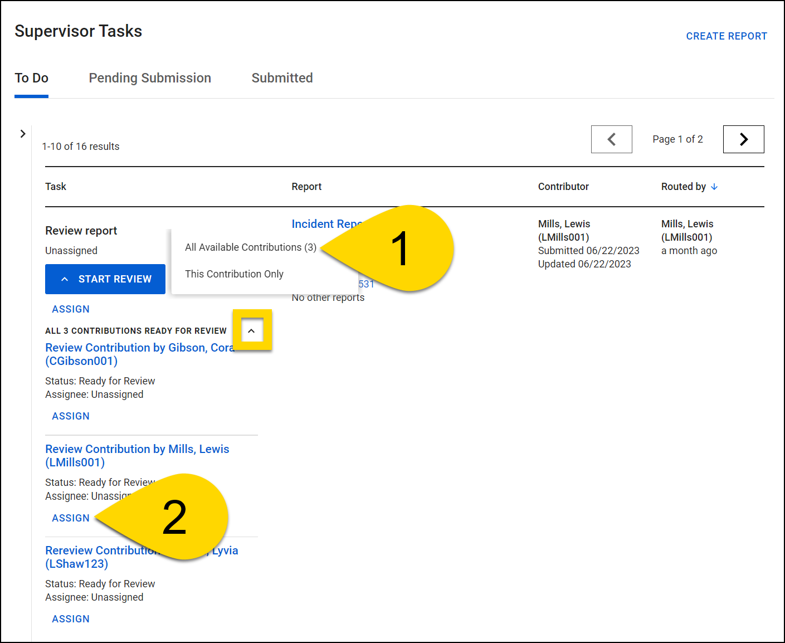This screenshot has width=785, height=643.
Task: Click the previous page arrow
Action: [611, 139]
